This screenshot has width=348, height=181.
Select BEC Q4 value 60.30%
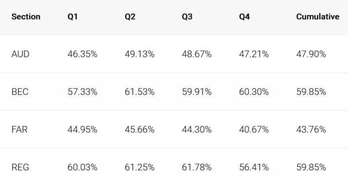click(x=253, y=92)
